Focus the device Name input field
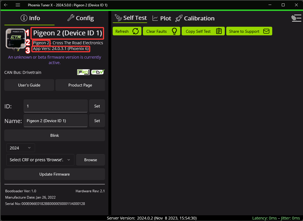The height and width of the screenshot is (221, 303). (56, 121)
